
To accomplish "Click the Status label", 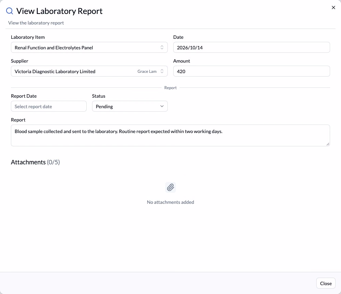I will click(99, 96).
